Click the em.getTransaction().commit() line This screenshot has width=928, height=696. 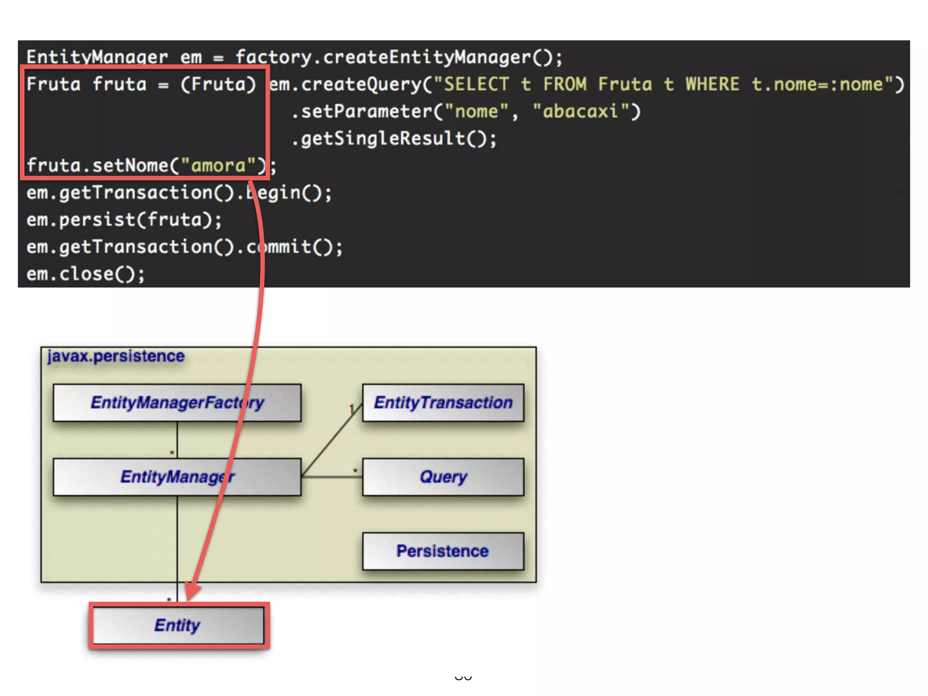pyautogui.click(x=184, y=247)
